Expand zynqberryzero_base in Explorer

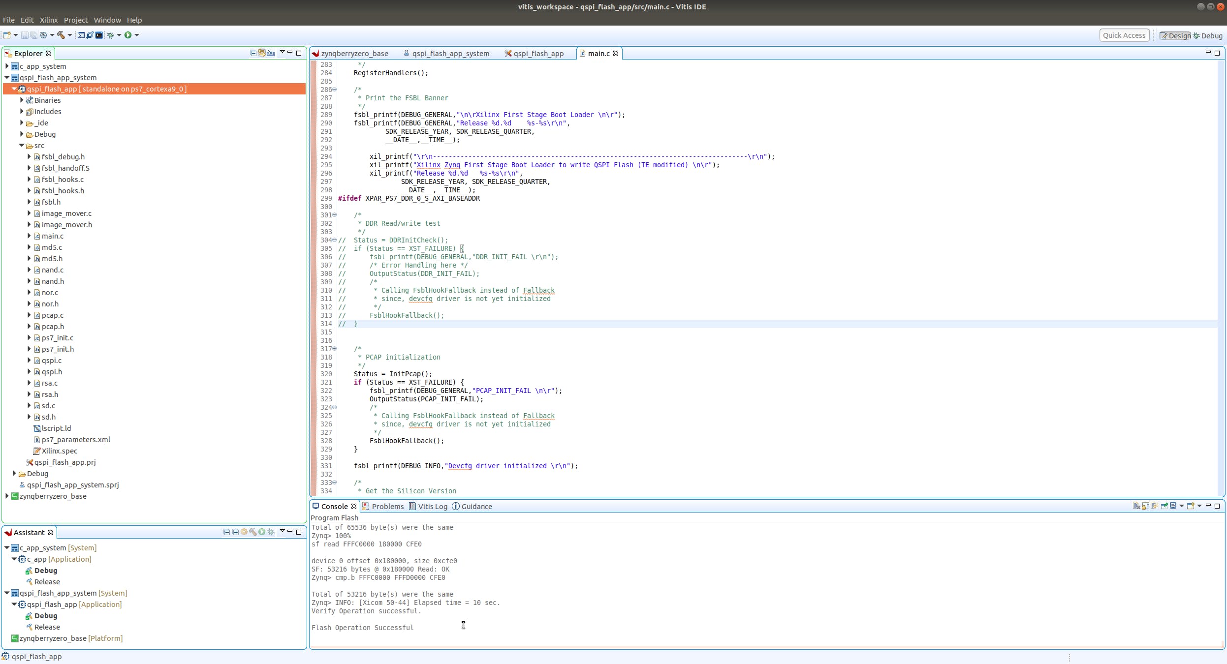click(x=7, y=496)
